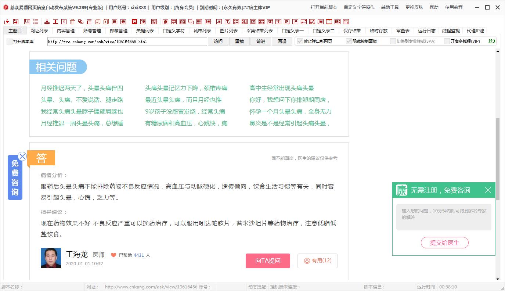Switch to the 运行日志 tab

tap(427, 31)
